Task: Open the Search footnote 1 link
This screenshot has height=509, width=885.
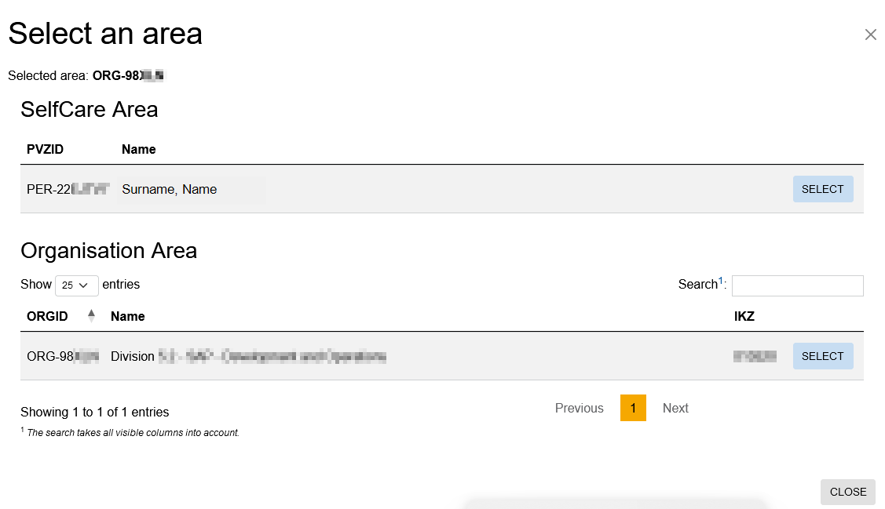Action: click(721, 281)
